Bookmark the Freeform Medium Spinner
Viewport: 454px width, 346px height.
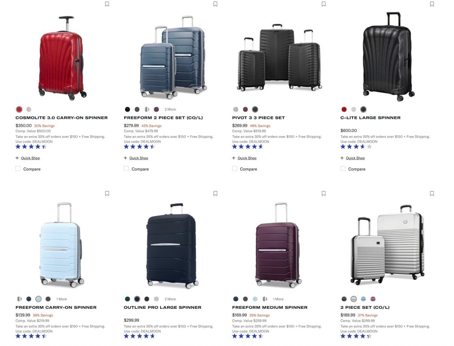click(323, 193)
